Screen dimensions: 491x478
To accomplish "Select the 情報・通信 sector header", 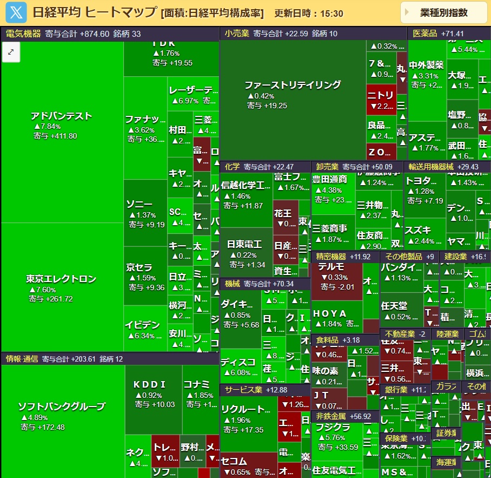I will 110,359.
